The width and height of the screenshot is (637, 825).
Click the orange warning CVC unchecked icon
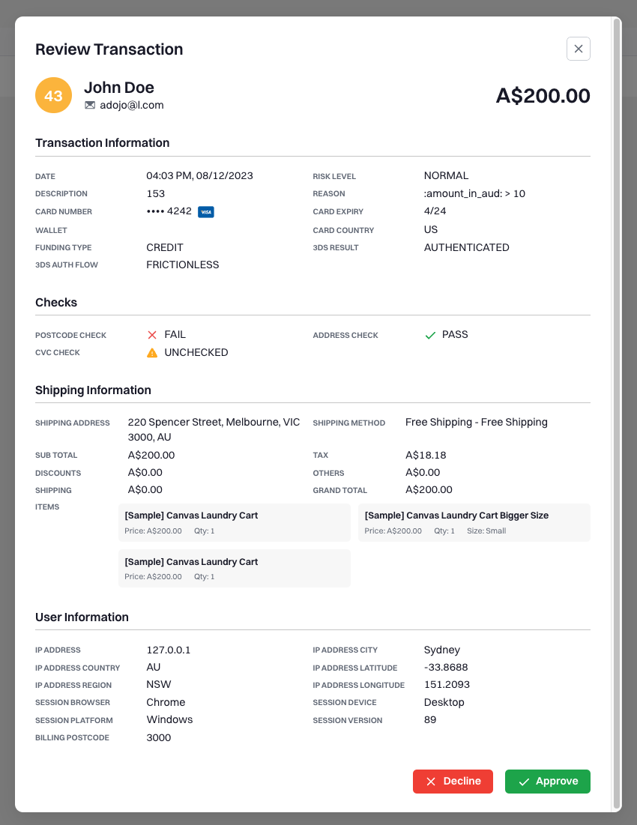(152, 352)
